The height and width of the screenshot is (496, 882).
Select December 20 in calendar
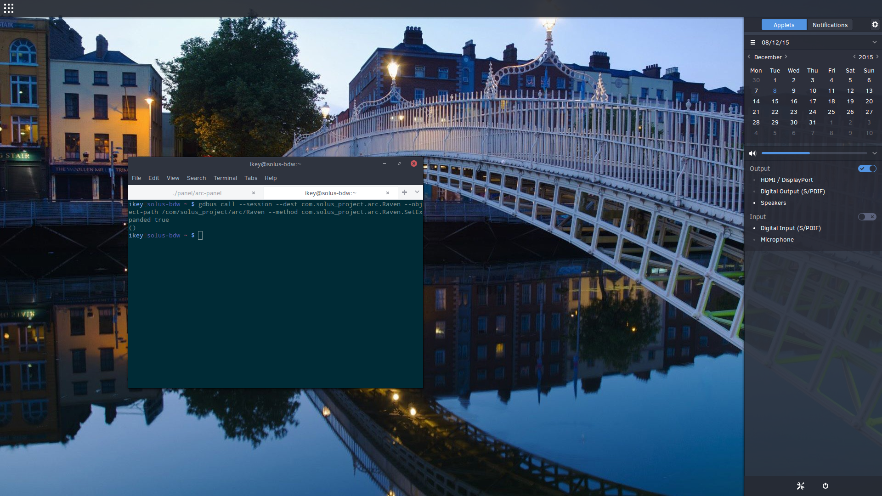pyautogui.click(x=869, y=101)
